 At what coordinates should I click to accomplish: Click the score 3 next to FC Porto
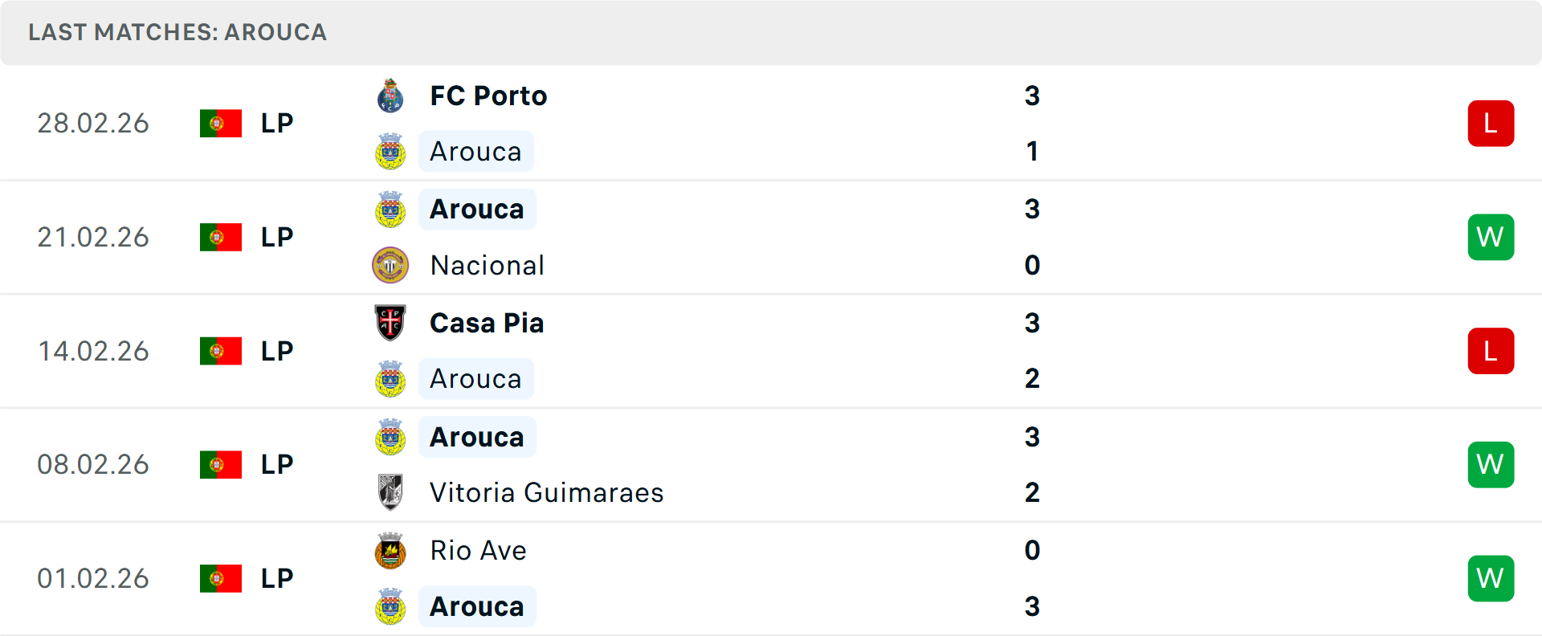click(1033, 96)
